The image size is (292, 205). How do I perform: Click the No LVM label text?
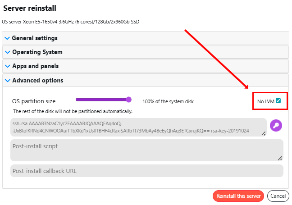pos(266,101)
